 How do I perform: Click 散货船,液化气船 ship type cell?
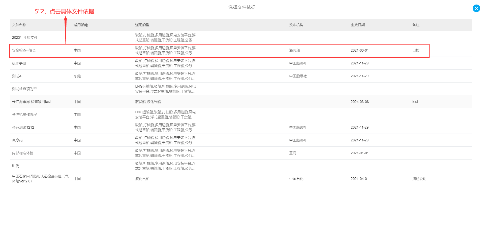[x=148, y=102]
